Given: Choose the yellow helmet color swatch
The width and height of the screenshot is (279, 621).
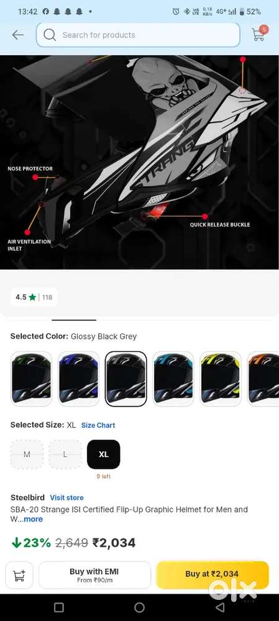Looking at the screenshot, I should point(221,379).
